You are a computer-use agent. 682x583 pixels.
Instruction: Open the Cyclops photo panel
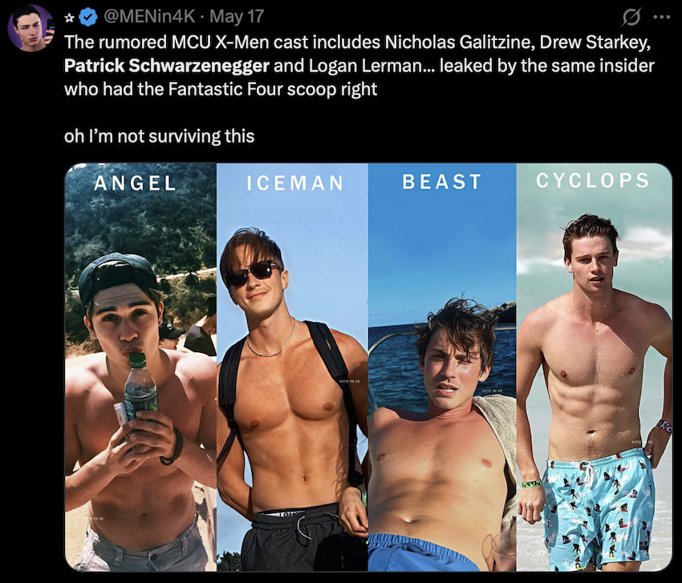click(x=594, y=367)
